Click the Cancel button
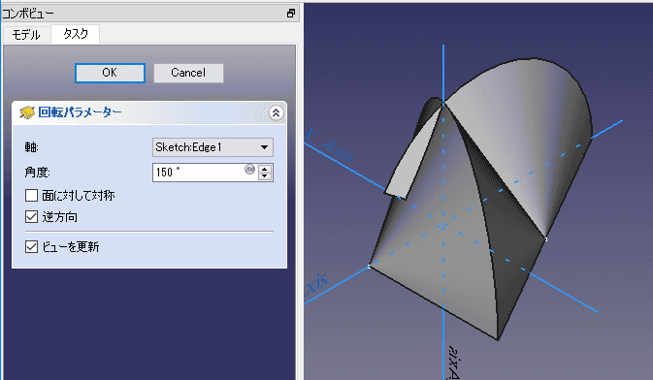The width and height of the screenshot is (653, 380). 188,73
